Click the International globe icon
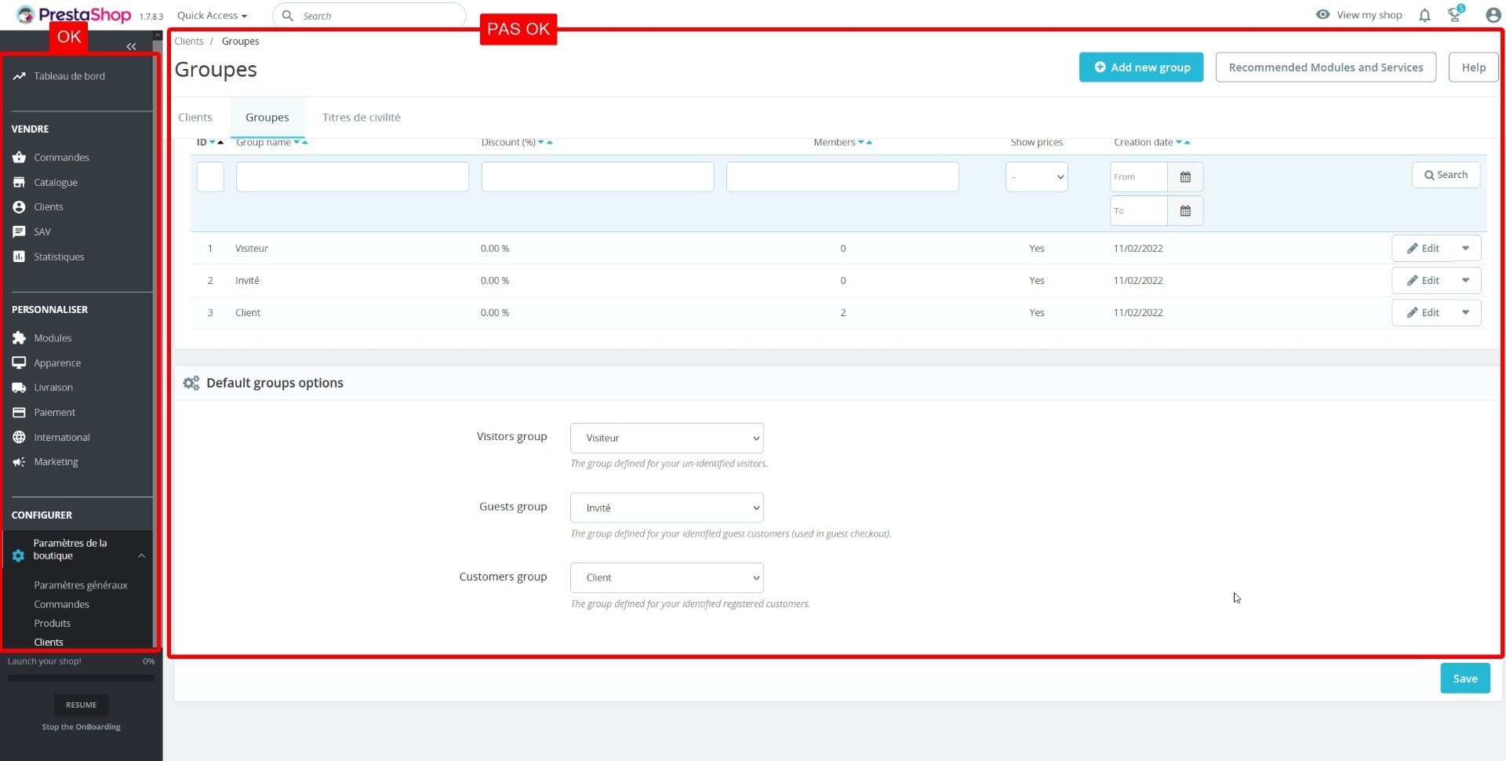This screenshot has width=1506, height=761. click(x=19, y=438)
